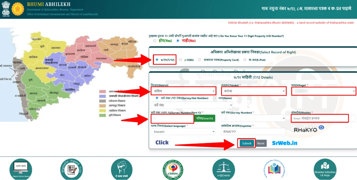357x180 pixels.
Task: Click the Reset button
Action: pyautogui.click(x=261, y=143)
